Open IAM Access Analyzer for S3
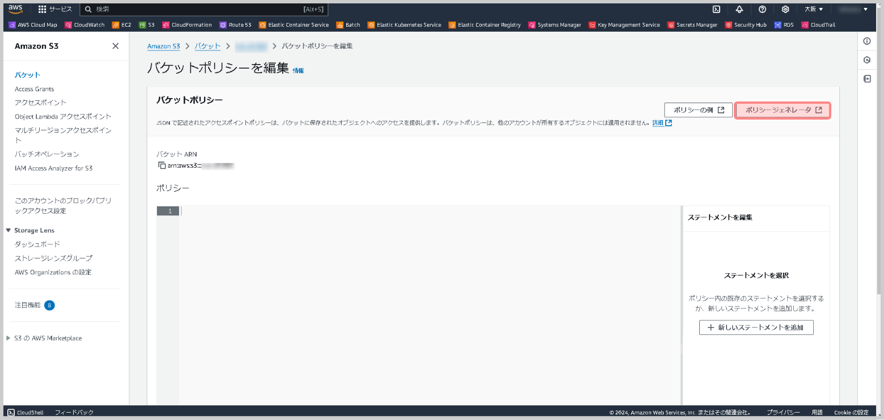 click(x=54, y=168)
